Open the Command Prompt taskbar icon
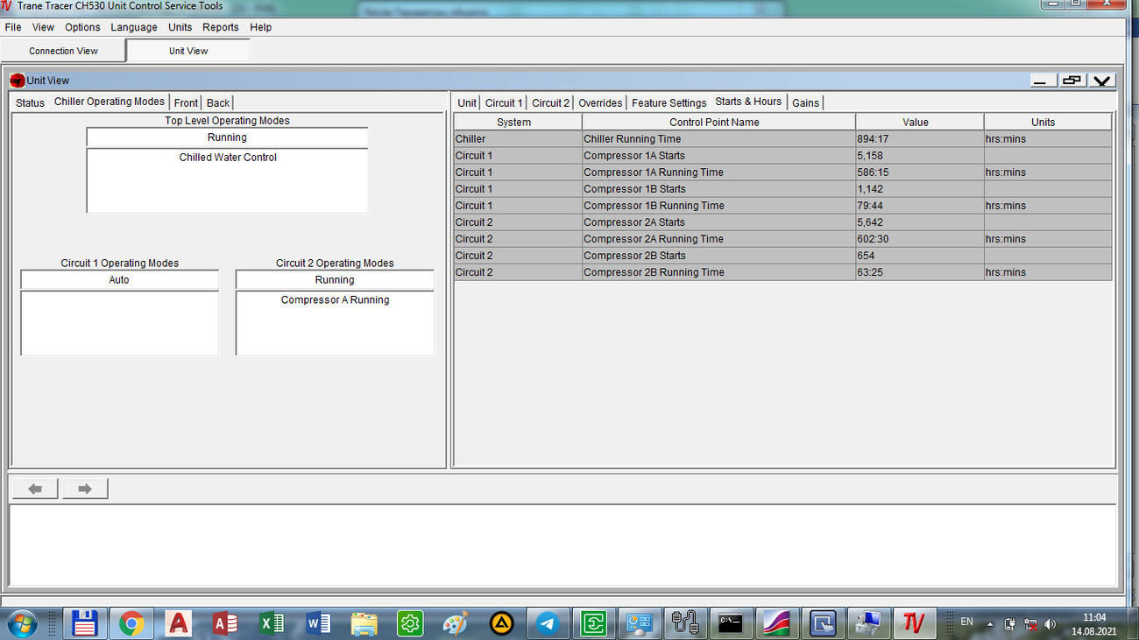 click(x=731, y=623)
